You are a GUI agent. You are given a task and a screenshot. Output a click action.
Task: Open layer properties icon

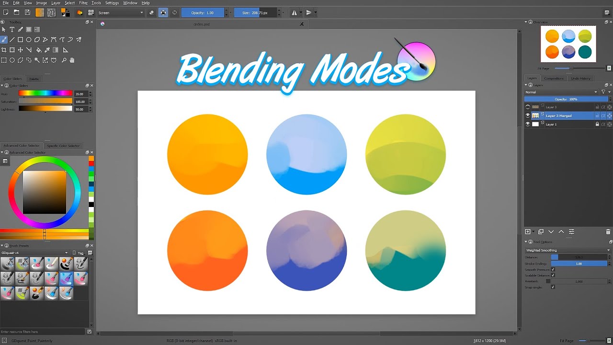click(x=571, y=232)
